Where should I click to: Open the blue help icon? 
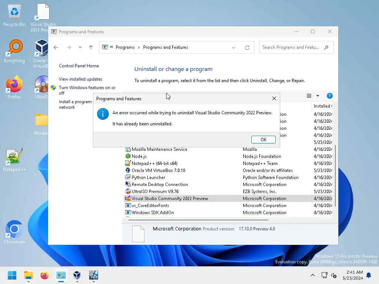(x=330, y=96)
